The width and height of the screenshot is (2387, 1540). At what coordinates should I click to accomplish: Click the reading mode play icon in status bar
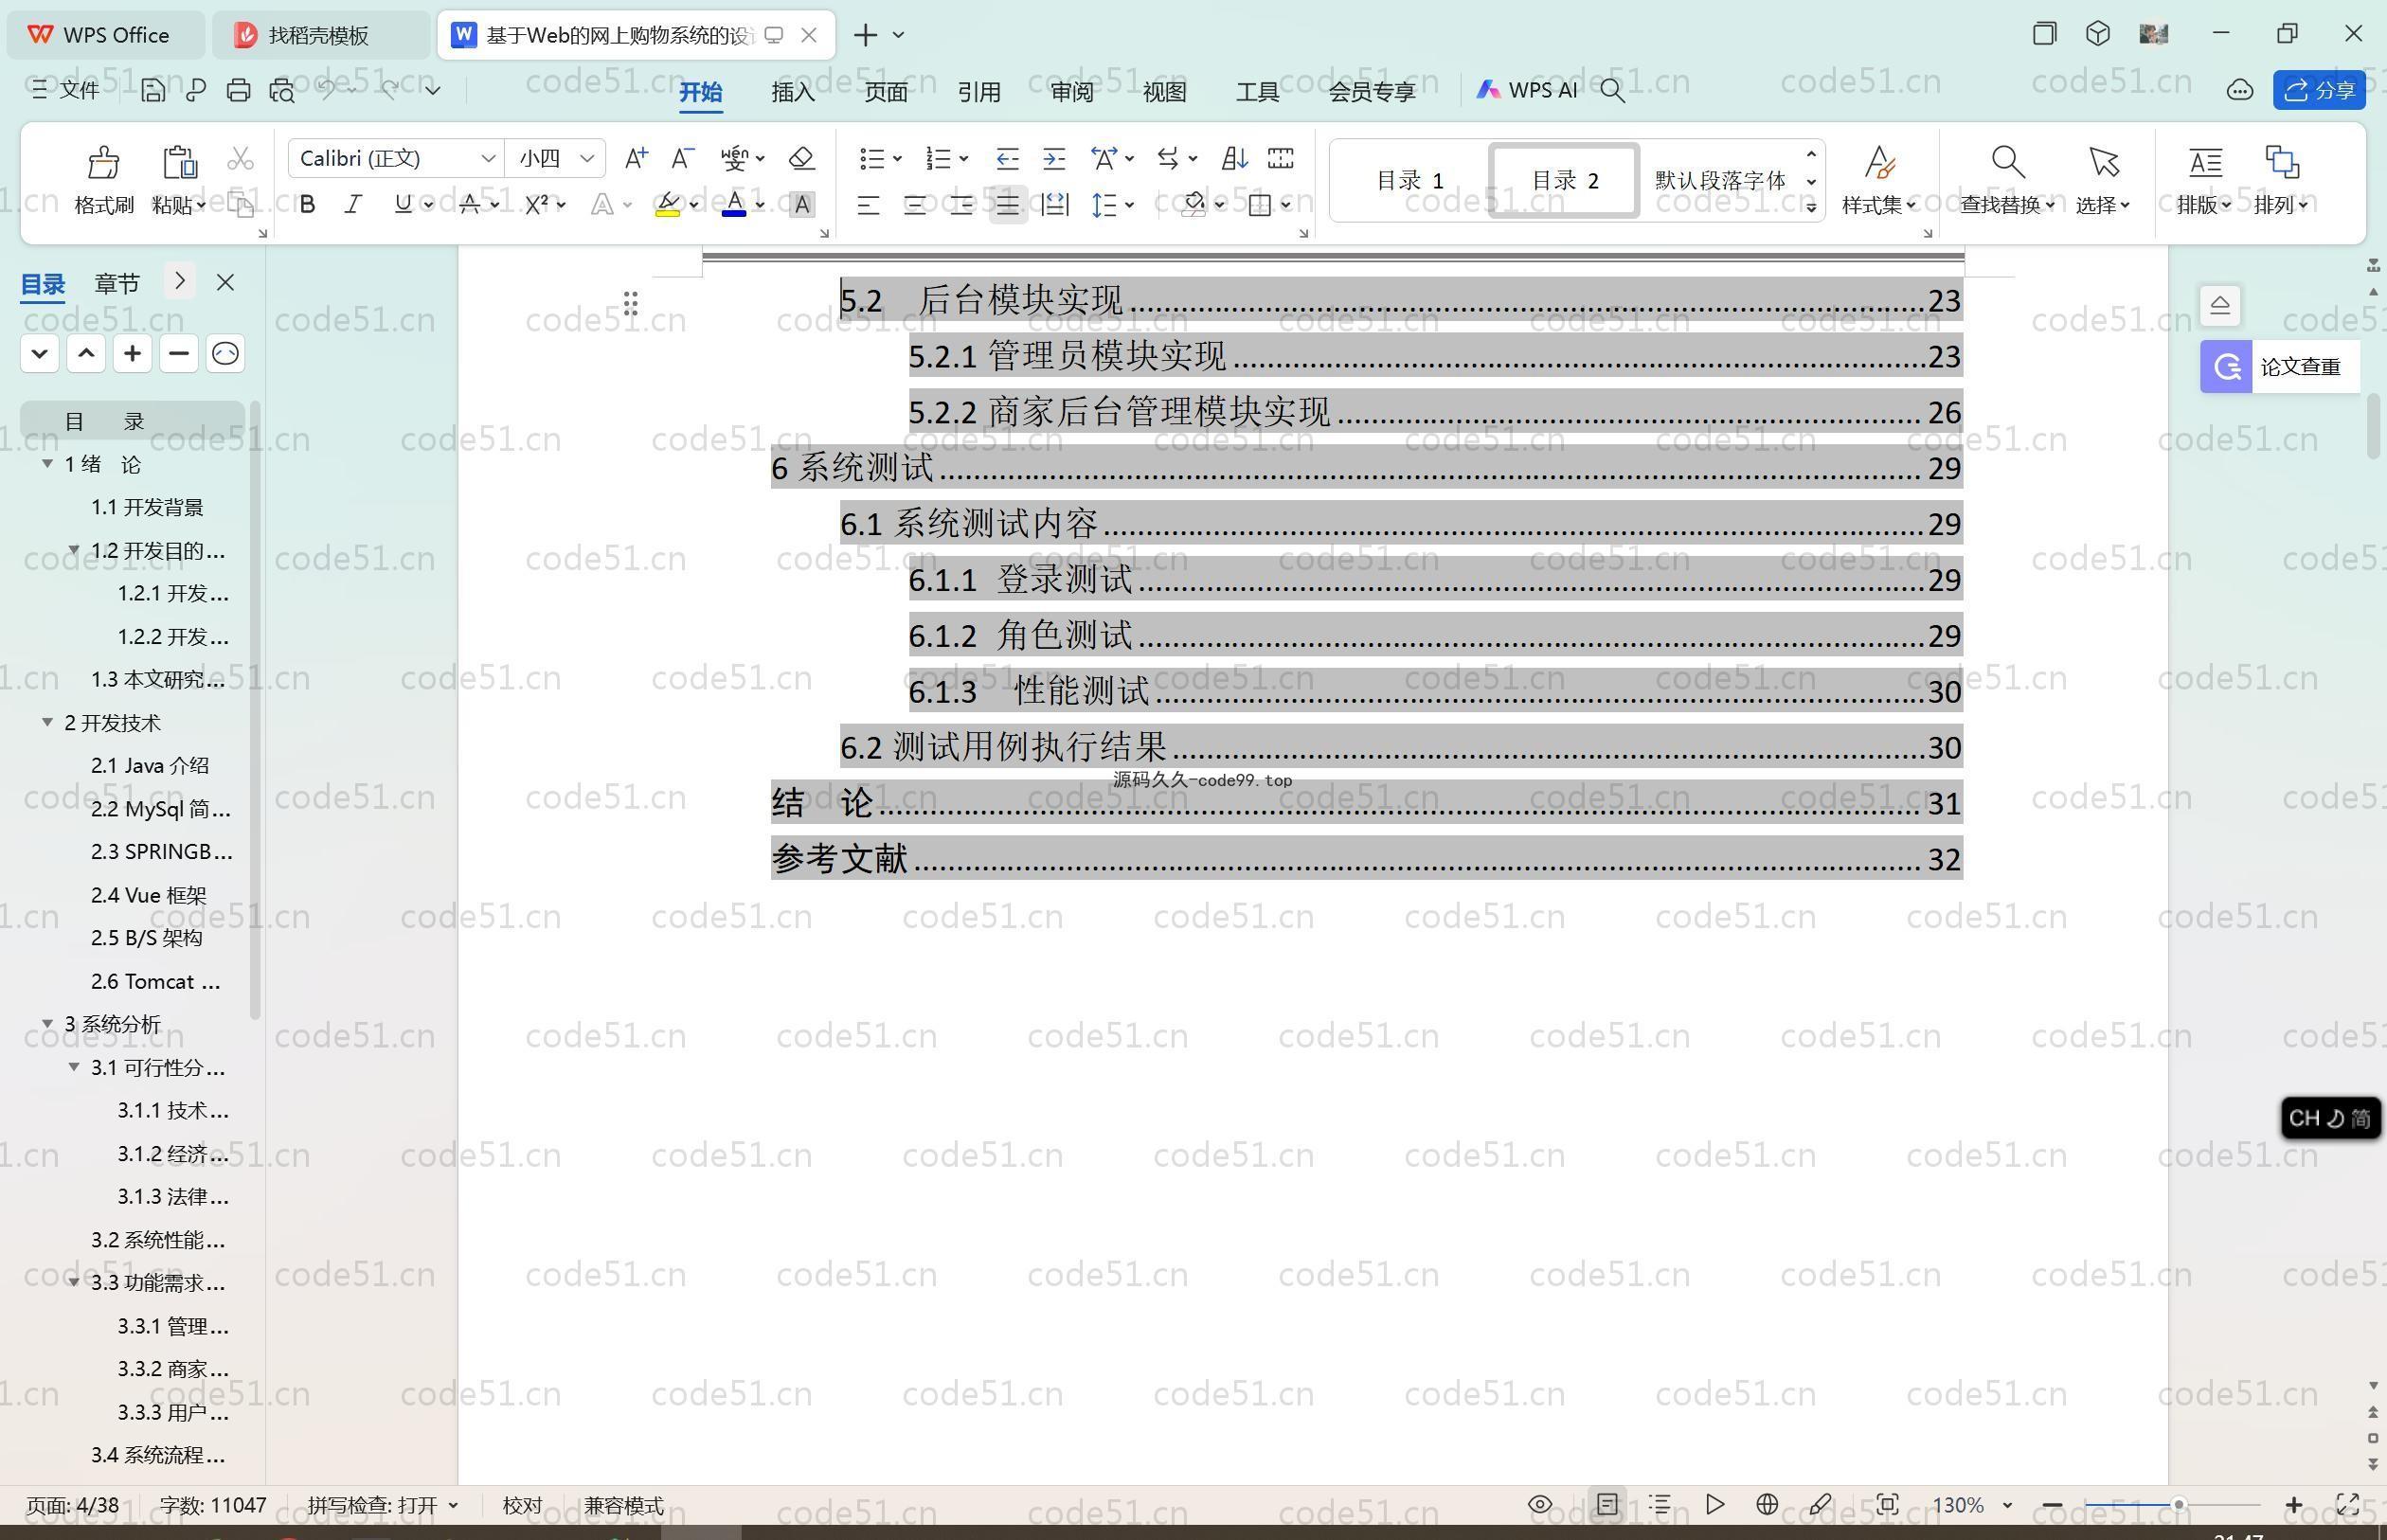[x=1714, y=1504]
